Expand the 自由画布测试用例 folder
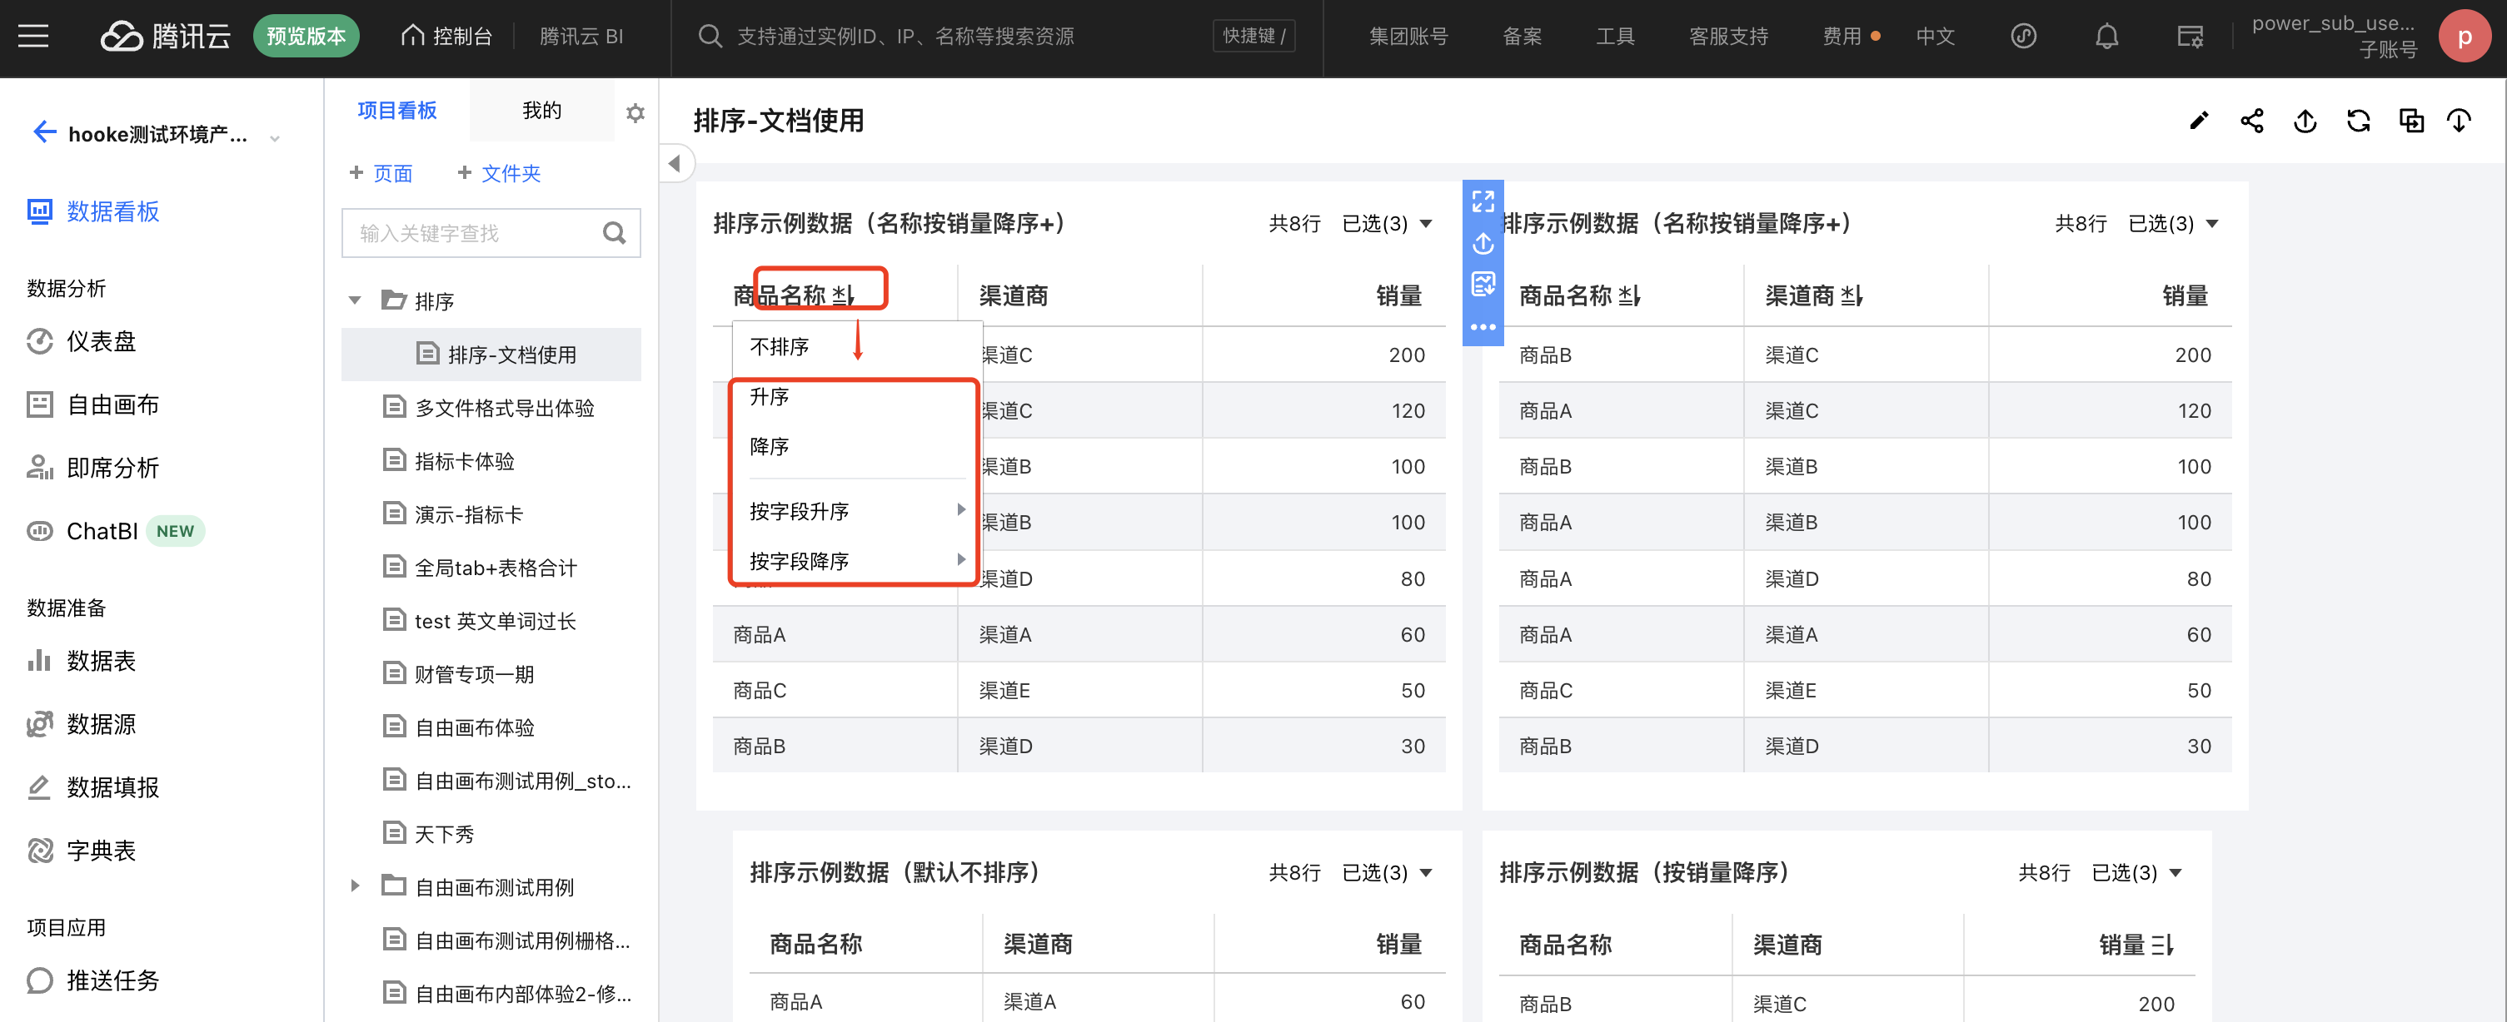 (355, 886)
